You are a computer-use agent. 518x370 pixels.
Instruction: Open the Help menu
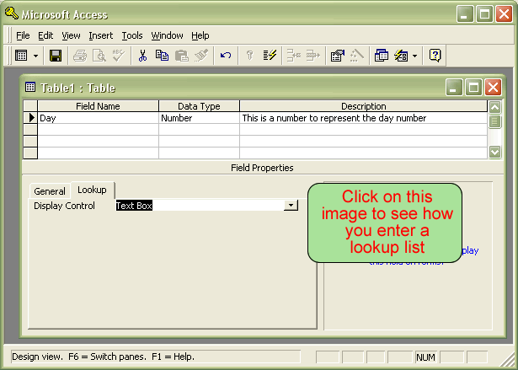pyautogui.click(x=200, y=35)
